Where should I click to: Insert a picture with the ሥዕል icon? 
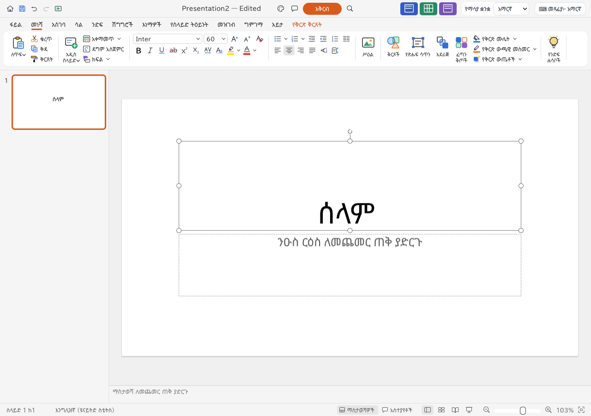[x=368, y=47]
